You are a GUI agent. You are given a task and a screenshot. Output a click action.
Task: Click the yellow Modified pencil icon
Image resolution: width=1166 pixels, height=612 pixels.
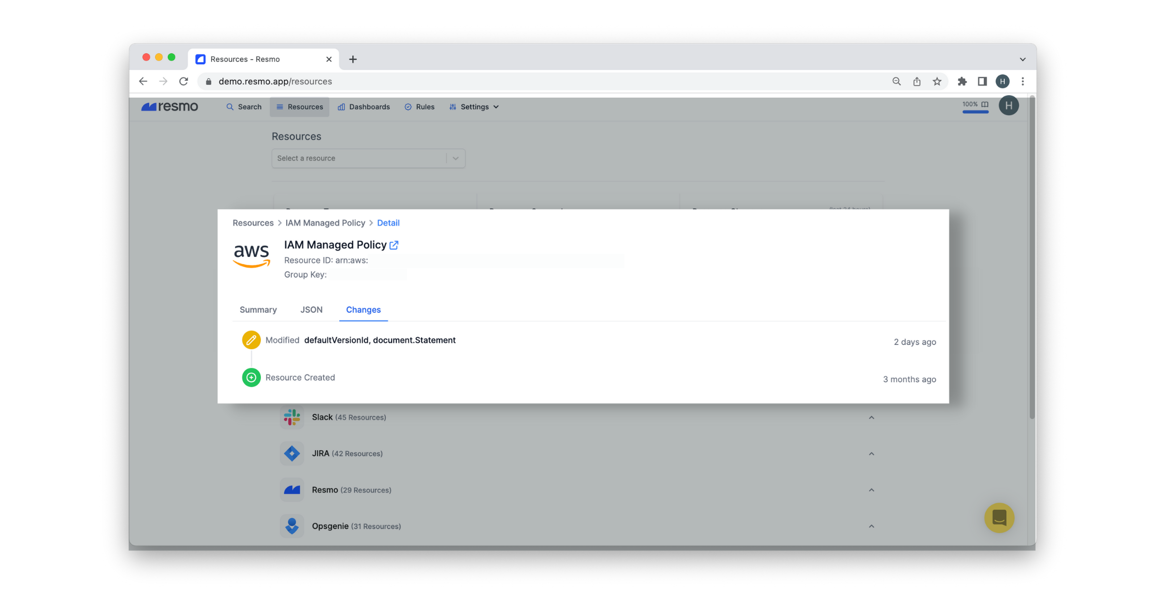tap(251, 340)
